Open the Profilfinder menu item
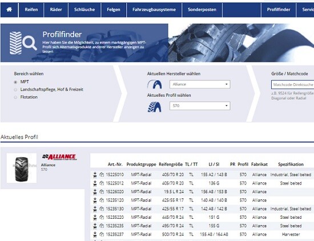The height and width of the screenshot is (241, 314). (279, 10)
